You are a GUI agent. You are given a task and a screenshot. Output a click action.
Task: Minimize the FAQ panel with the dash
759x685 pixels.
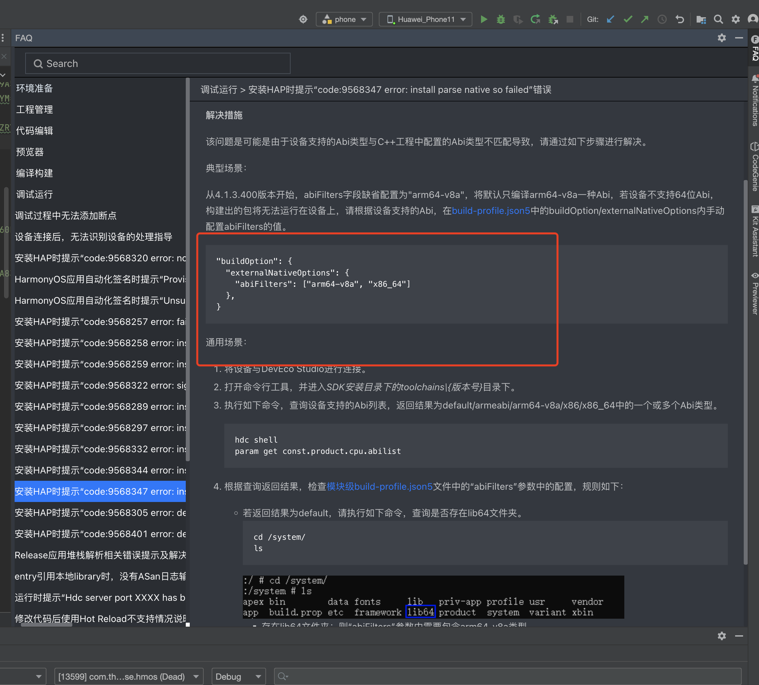(739, 38)
